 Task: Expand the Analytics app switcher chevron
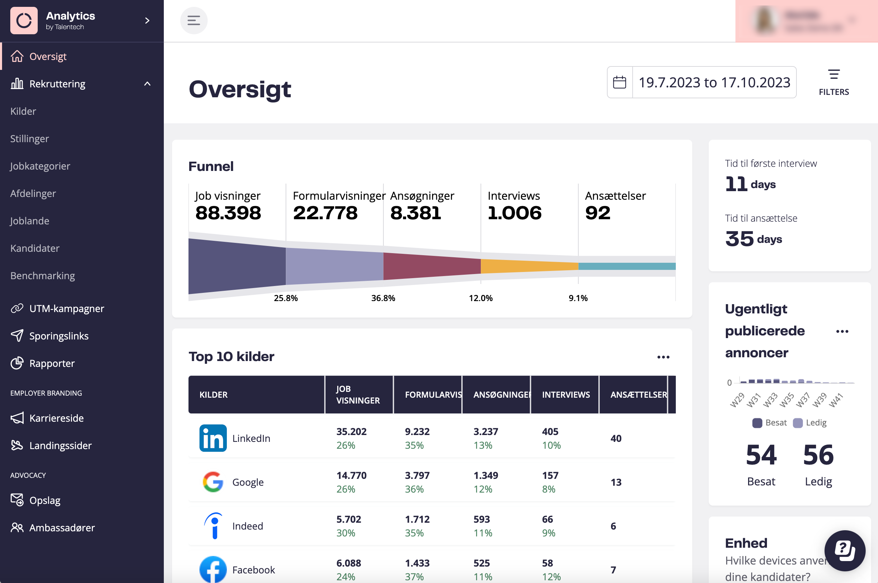pos(147,21)
